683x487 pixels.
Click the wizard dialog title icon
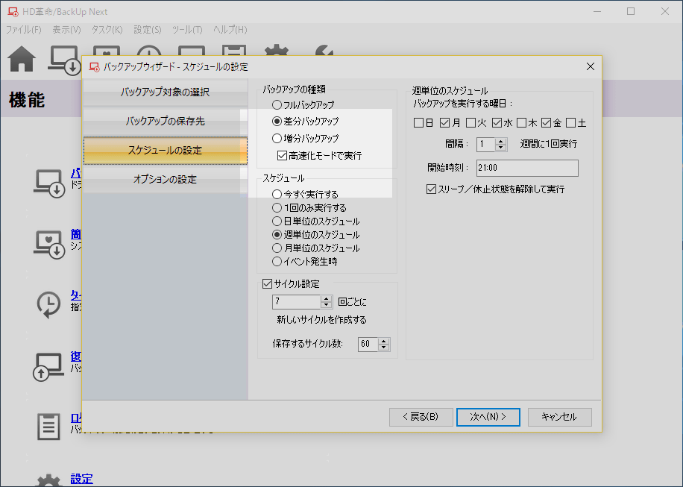(x=94, y=67)
